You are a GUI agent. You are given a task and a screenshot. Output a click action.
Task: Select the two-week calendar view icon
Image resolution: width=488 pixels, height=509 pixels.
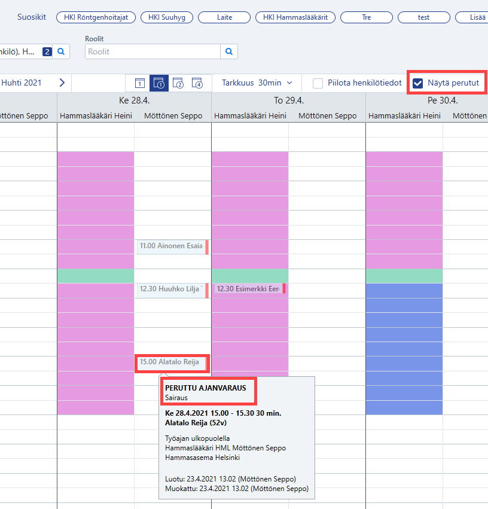point(178,83)
